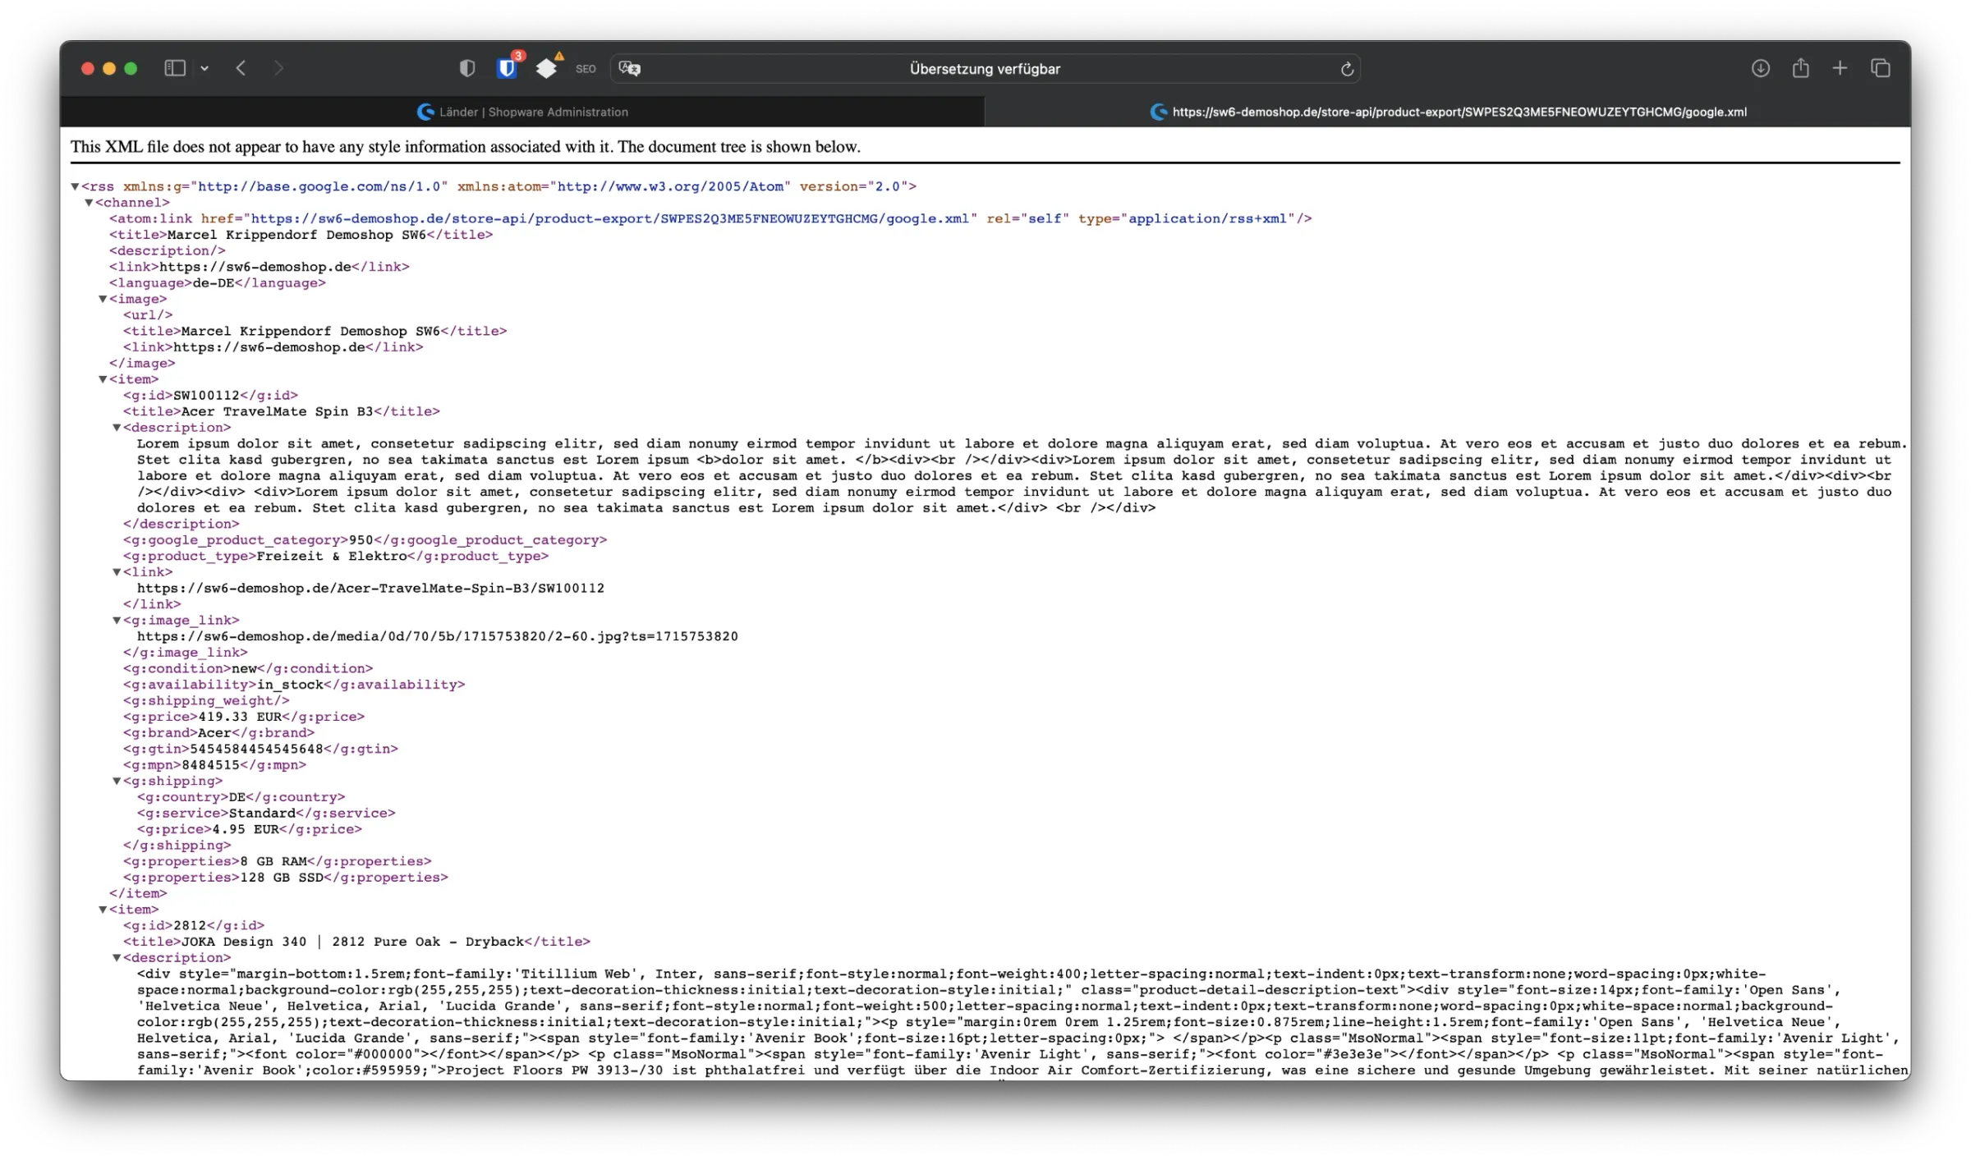Collapse the rss root element
The image size is (1971, 1160).
coord(75,187)
